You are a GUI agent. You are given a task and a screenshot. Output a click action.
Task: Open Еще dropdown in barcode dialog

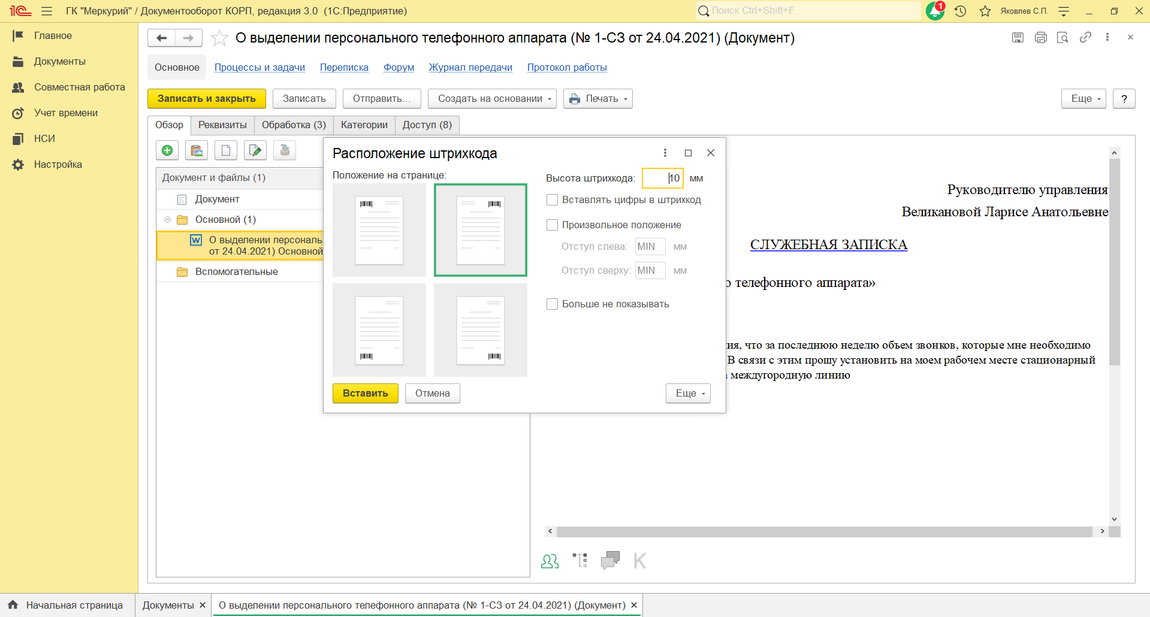(688, 393)
